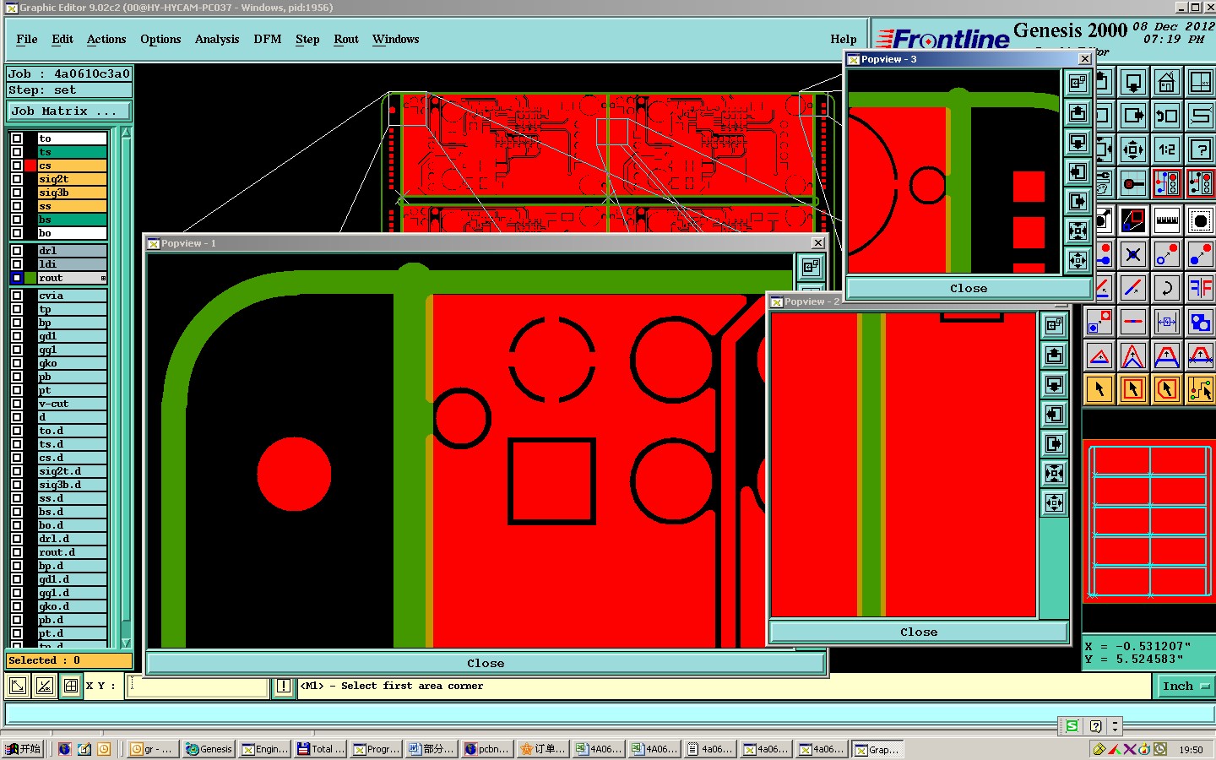This screenshot has width=1216, height=760.
Task: Click the question mark help icon in toolbar
Action: point(1200,149)
